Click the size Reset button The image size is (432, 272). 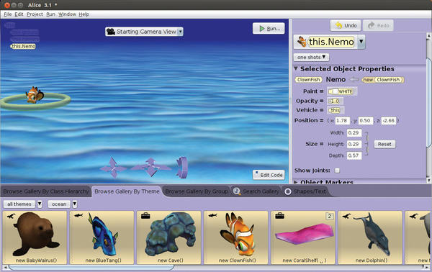[x=384, y=144]
